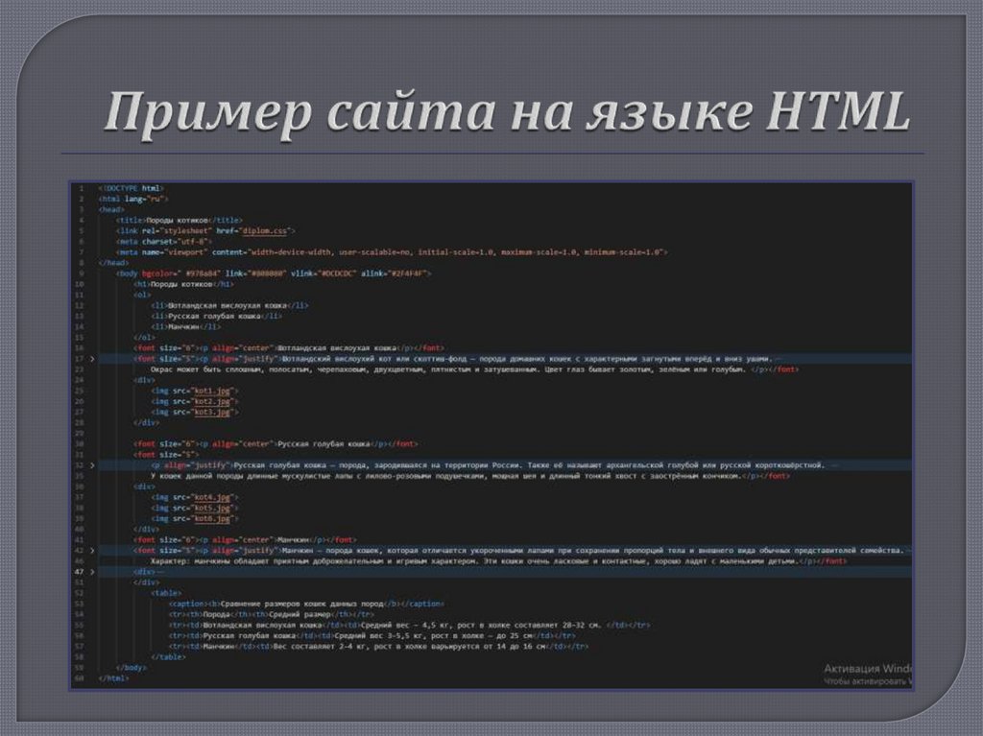This screenshot has height=736, width=983.
Task: Click the table header row Порода / Средний размер
Action: 272,615
